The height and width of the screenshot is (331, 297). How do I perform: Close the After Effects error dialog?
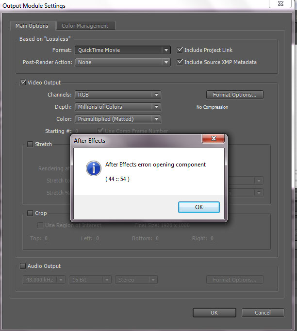tap(214, 138)
